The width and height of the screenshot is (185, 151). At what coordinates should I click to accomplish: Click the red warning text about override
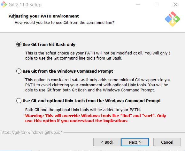click(x=96, y=118)
